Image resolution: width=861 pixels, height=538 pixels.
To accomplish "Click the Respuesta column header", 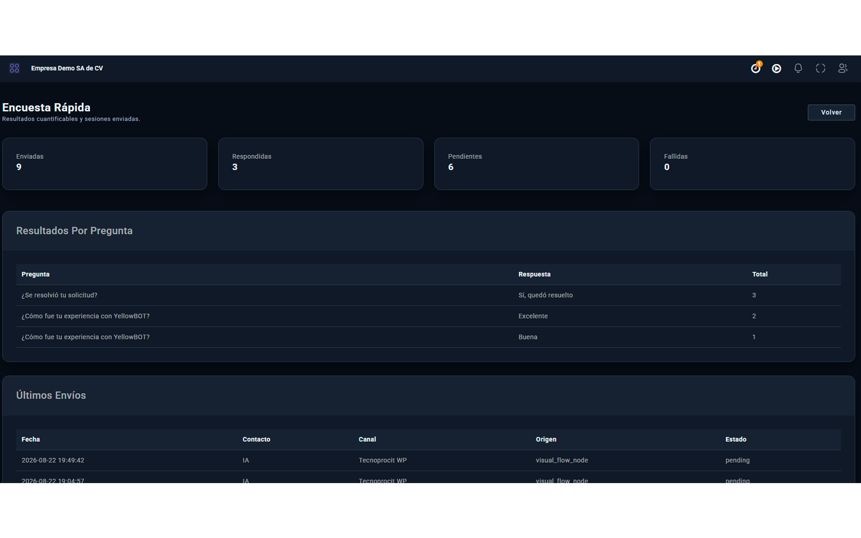I will click(534, 274).
